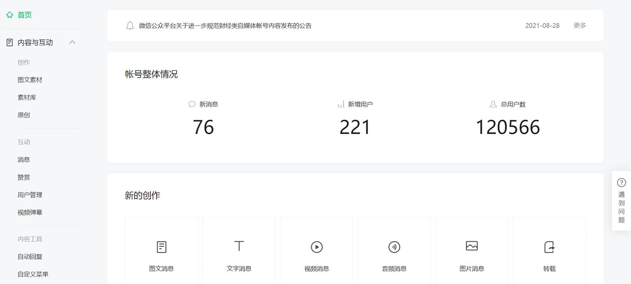Select the 音频消息 audio icon
Screen dimensions: 631x284
pos(394,247)
